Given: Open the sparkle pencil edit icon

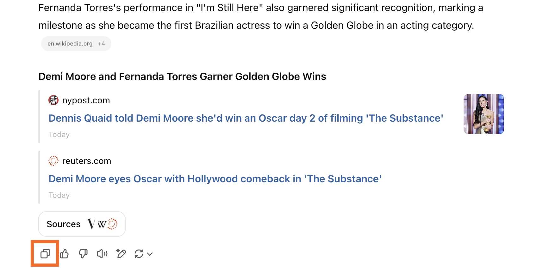Looking at the screenshot, I should pyautogui.click(x=121, y=254).
